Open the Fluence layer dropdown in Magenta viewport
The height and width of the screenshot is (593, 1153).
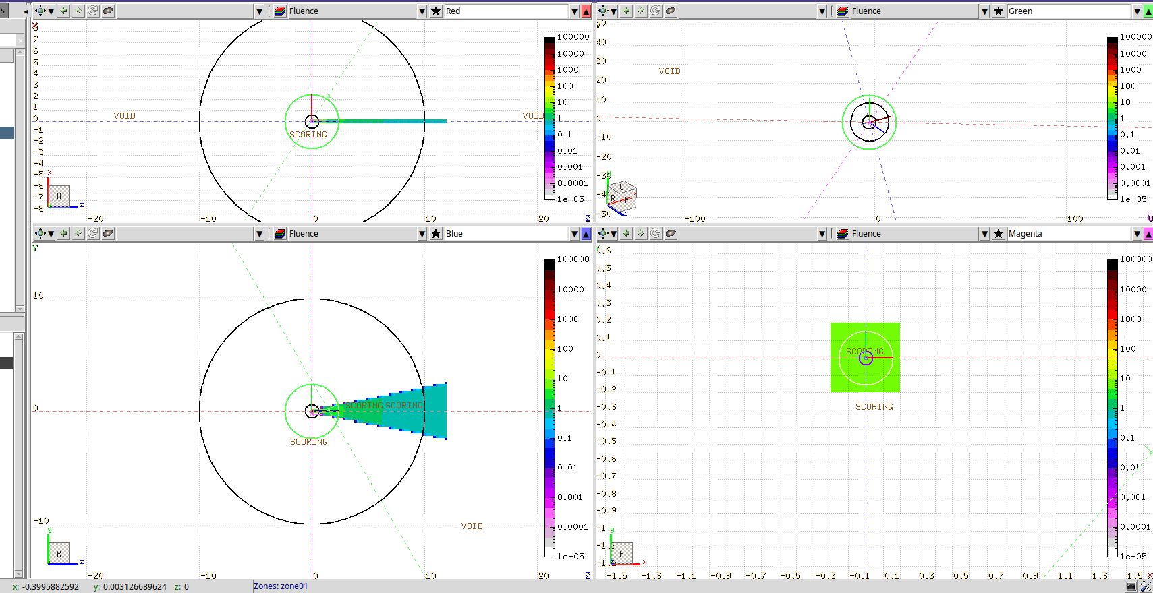click(x=984, y=233)
